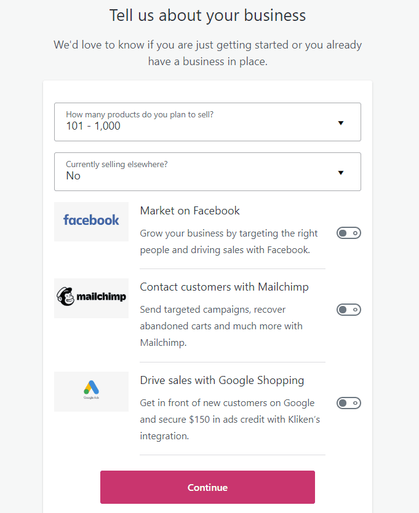This screenshot has width=419, height=513.
Task: Click the Facebook description about driving sales
Action: coord(229,241)
